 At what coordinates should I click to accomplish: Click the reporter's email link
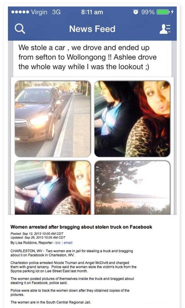68,243
